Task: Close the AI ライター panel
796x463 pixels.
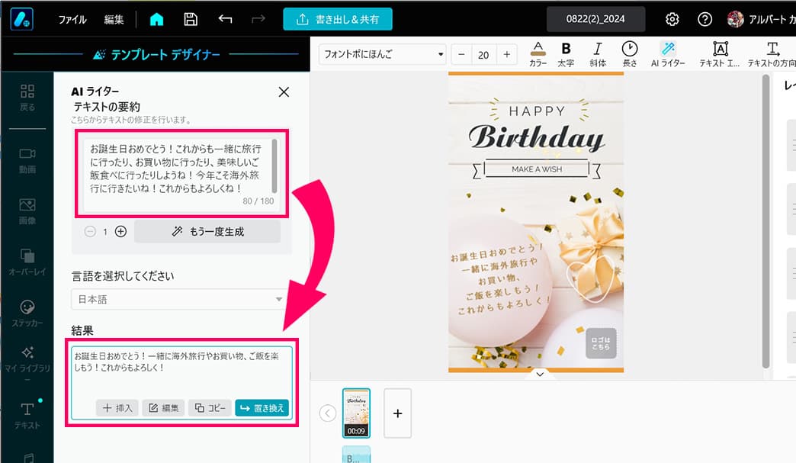Action: pyautogui.click(x=284, y=92)
